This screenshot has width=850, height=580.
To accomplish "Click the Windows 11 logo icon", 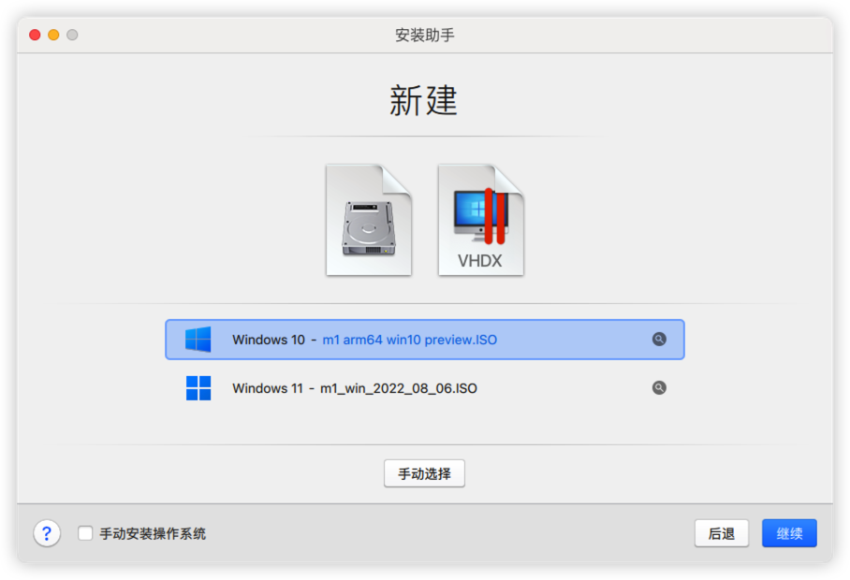I will (x=198, y=388).
